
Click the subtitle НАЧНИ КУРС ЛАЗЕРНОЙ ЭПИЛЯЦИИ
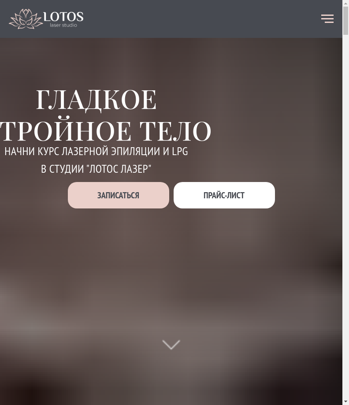coord(82,151)
